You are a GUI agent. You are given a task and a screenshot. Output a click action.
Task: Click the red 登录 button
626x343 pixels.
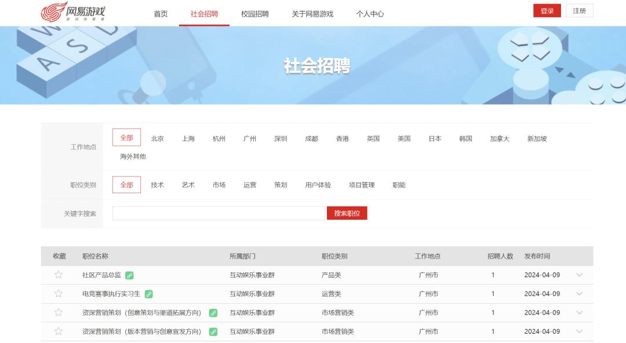(x=547, y=11)
